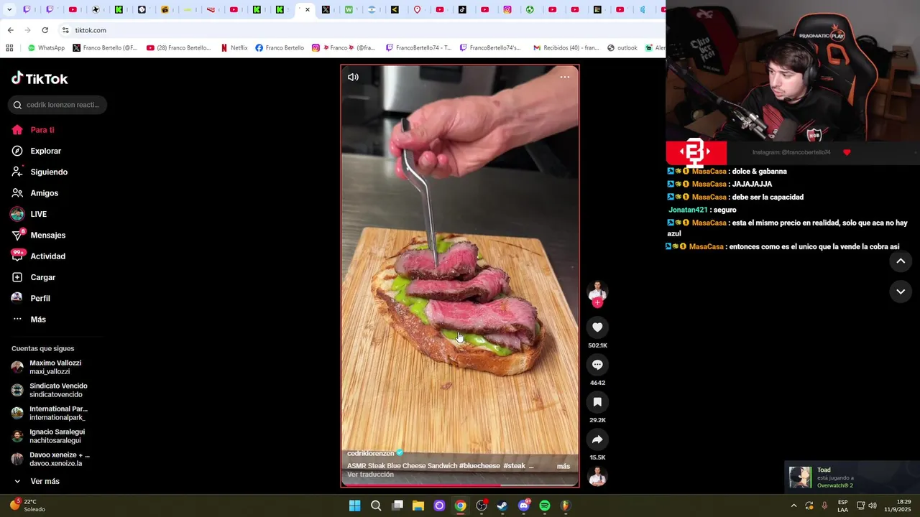Open the Recibidos Gmail bookmark
Image resolution: width=920 pixels, height=517 pixels.
click(x=566, y=48)
